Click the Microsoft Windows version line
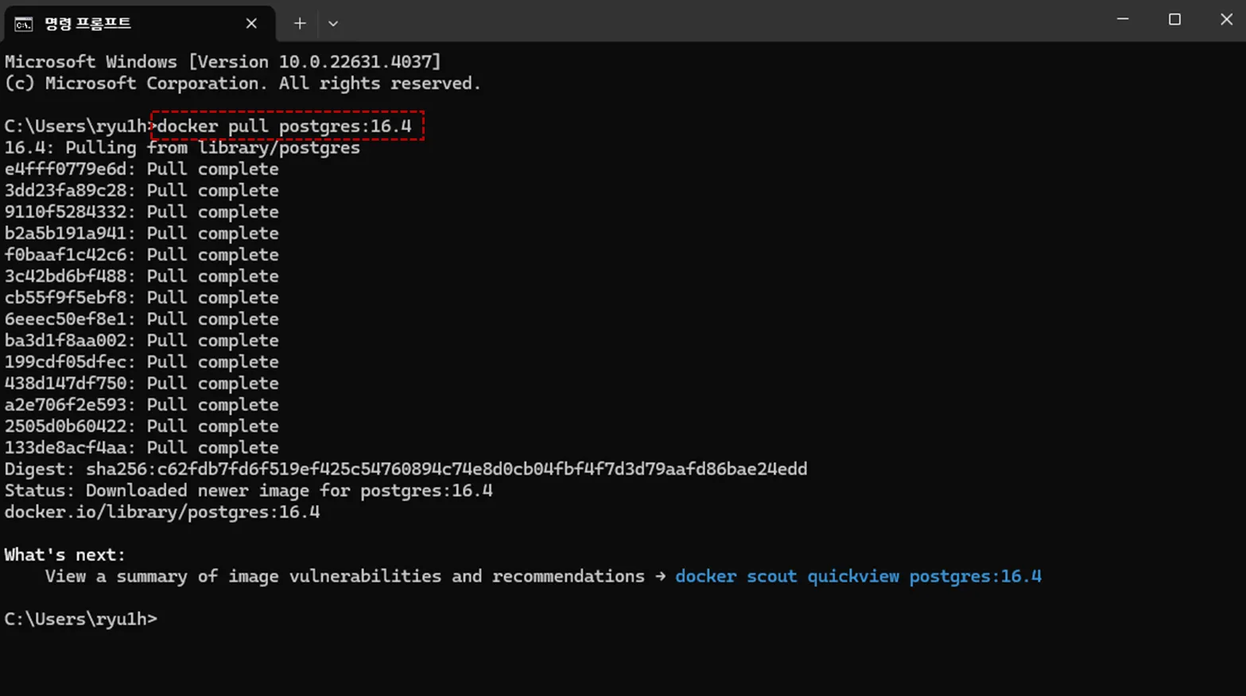 223,62
